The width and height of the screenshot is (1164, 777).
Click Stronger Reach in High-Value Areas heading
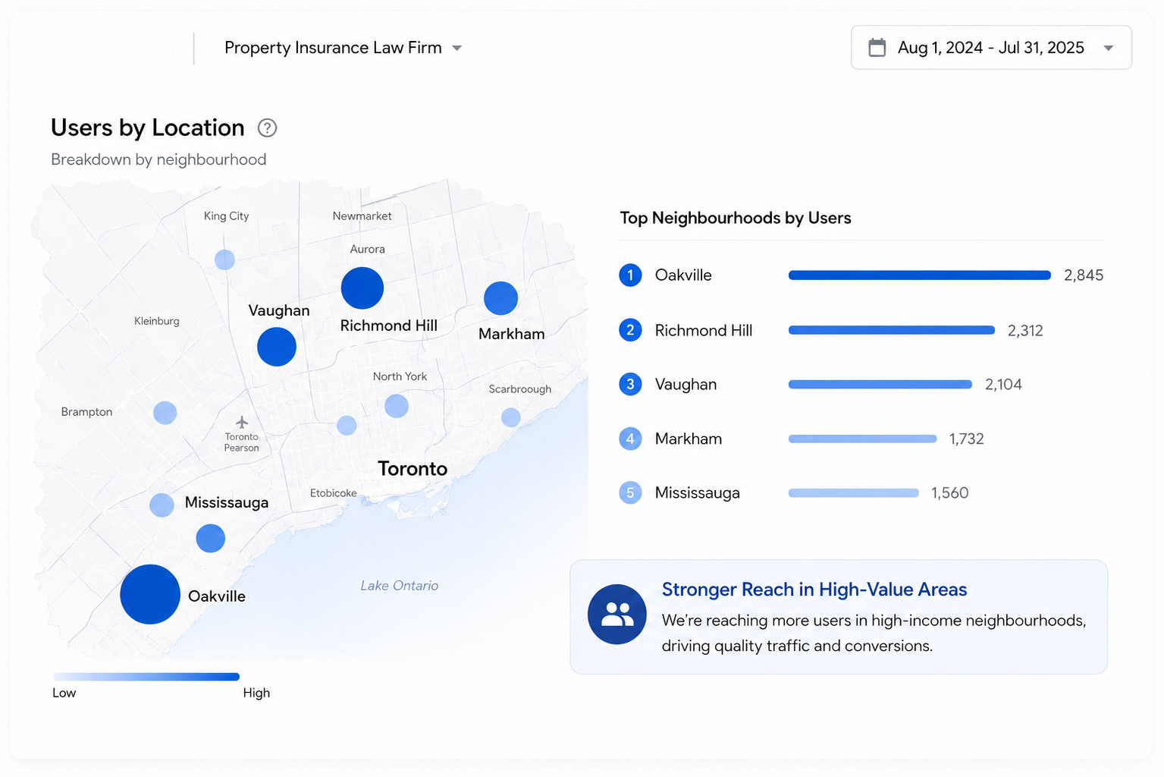point(814,590)
